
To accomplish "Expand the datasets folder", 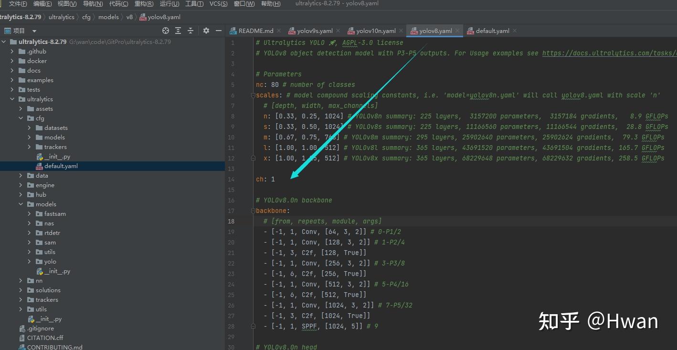I will (30, 128).
